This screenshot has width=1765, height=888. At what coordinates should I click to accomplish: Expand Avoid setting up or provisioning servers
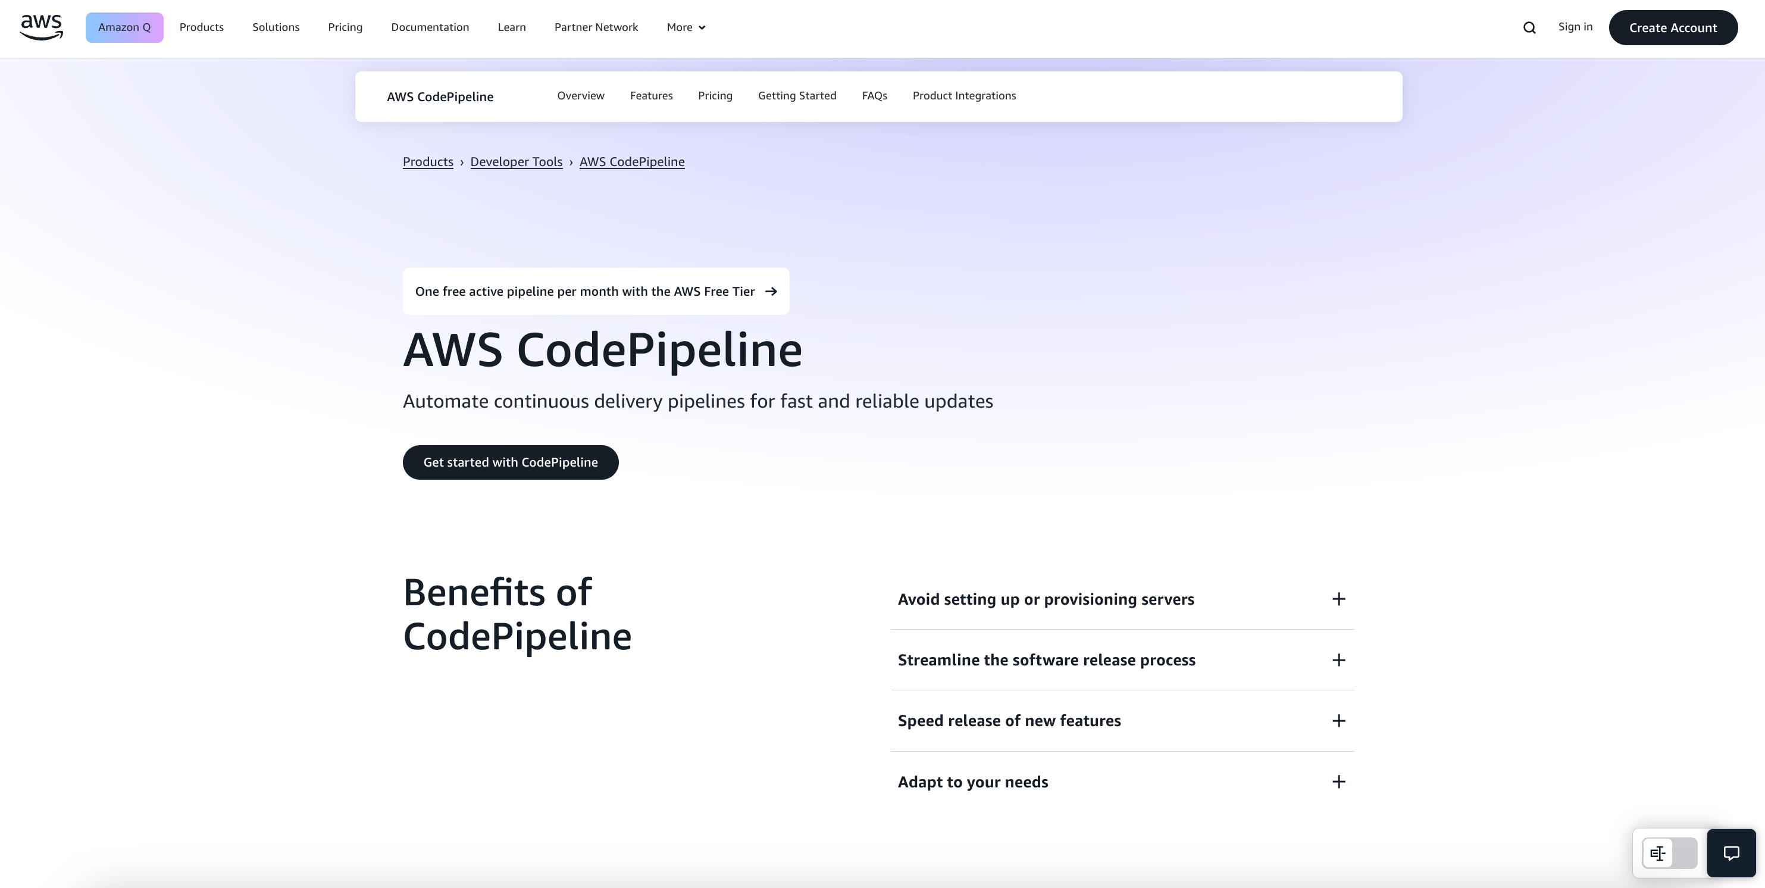[x=1122, y=599]
